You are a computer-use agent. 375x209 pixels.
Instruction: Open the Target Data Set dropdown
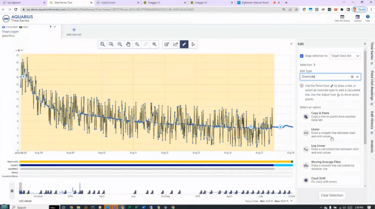[x=345, y=56]
